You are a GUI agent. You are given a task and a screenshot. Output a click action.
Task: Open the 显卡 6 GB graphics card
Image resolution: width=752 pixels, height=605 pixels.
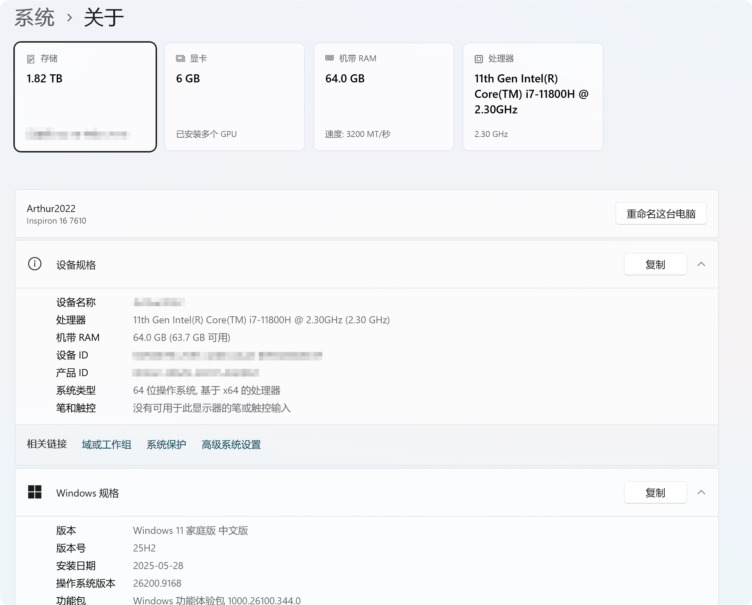point(234,97)
